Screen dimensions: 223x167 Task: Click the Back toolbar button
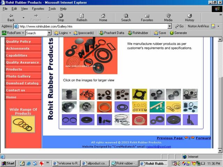coord(11,18)
